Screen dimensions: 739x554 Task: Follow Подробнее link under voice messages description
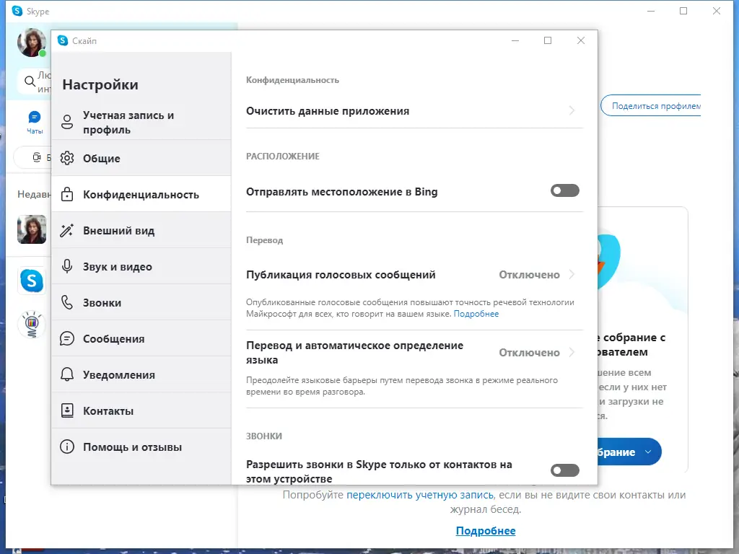click(476, 314)
